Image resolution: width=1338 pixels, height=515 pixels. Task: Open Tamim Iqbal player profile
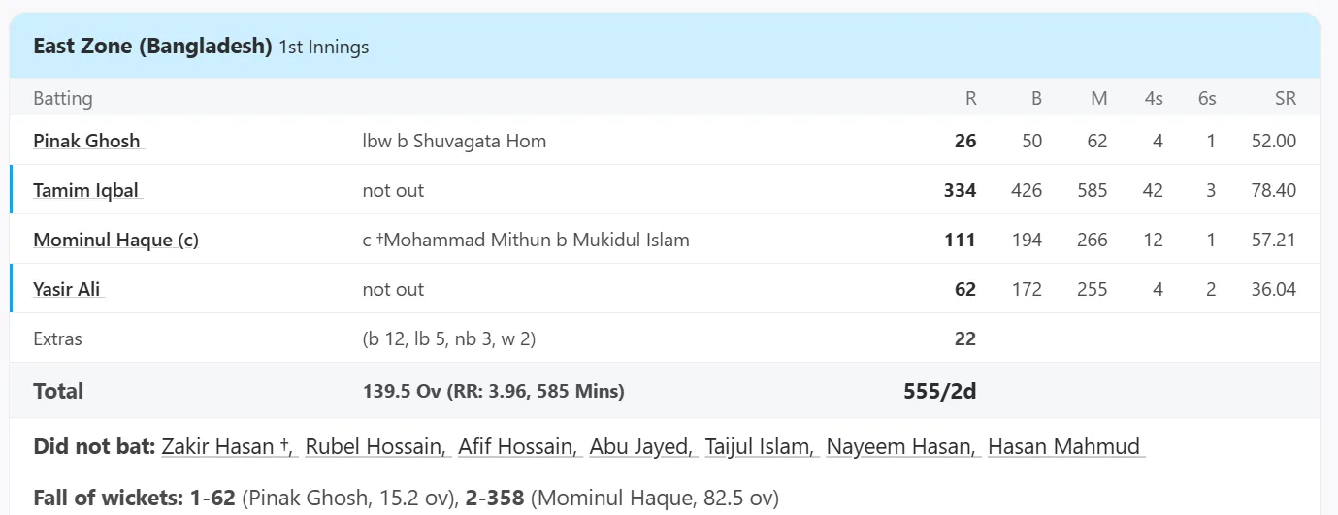tap(88, 190)
